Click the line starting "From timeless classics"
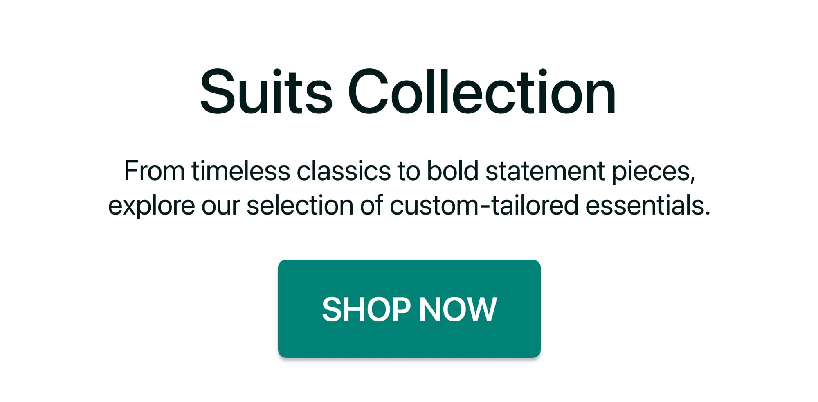 click(409, 170)
